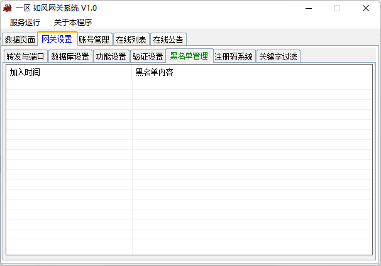This screenshot has height=266, width=381.
Task: Open the 数据库设置 sub-tab
Action: point(70,56)
